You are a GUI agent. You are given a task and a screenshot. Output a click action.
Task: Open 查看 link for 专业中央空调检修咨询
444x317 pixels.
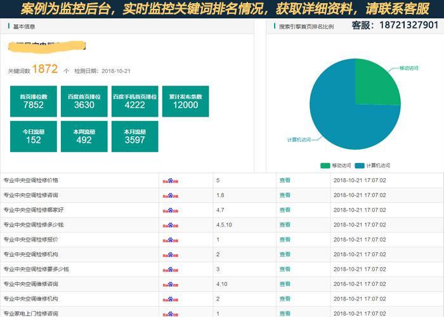point(285,195)
